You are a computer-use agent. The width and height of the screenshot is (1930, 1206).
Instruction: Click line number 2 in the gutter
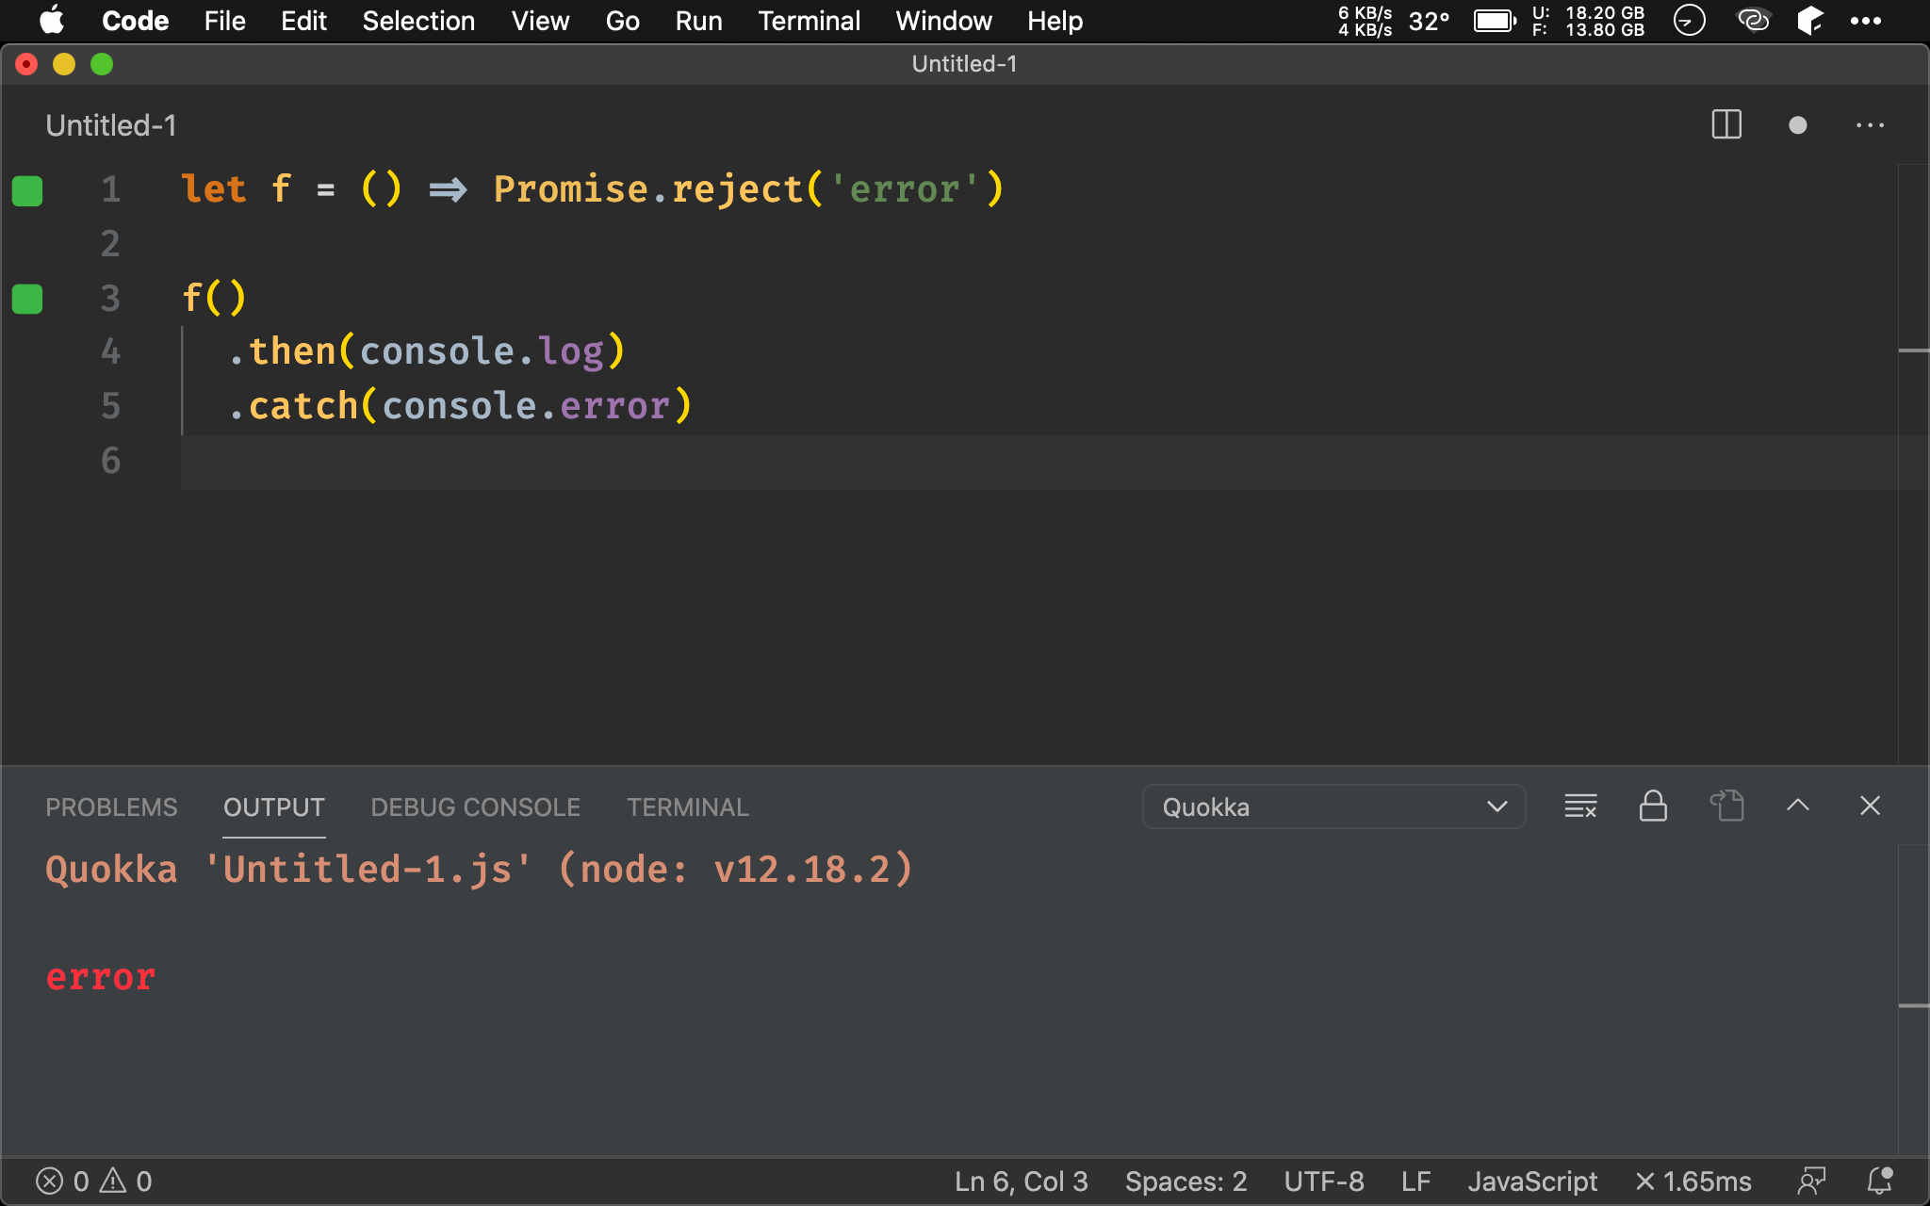(x=110, y=244)
